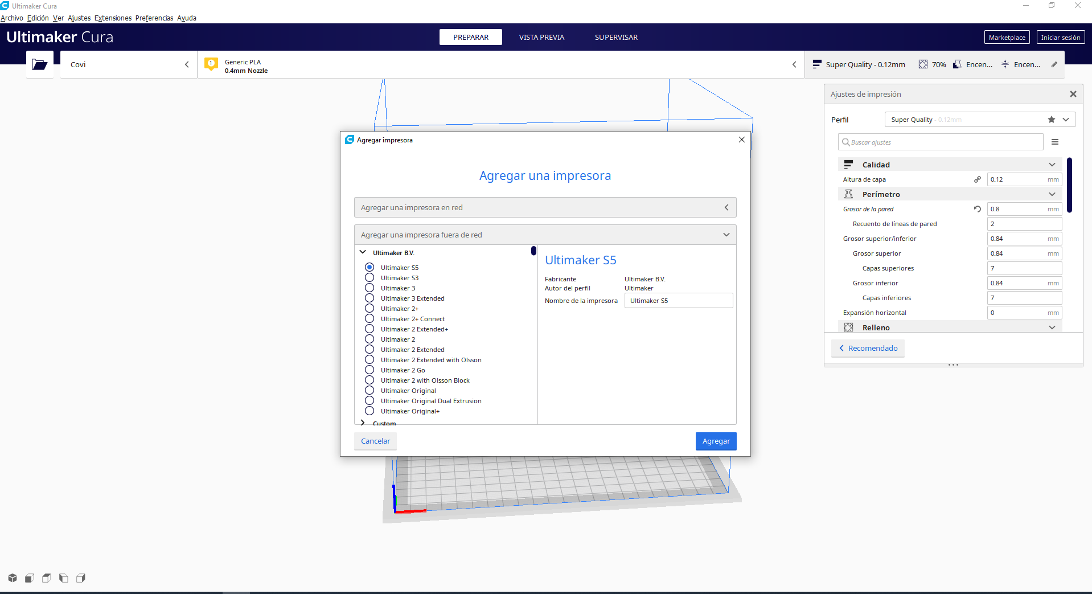Open the Archivo menu

click(x=12, y=18)
